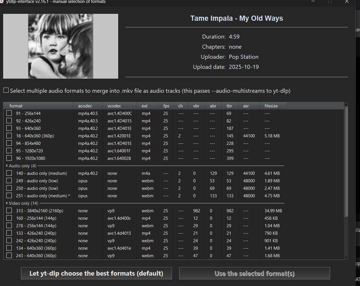Click the 458 KB filesize cell
Image resolution: width=360 pixels, height=286 pixels.
pyautogui.click(x=271, y=218)
